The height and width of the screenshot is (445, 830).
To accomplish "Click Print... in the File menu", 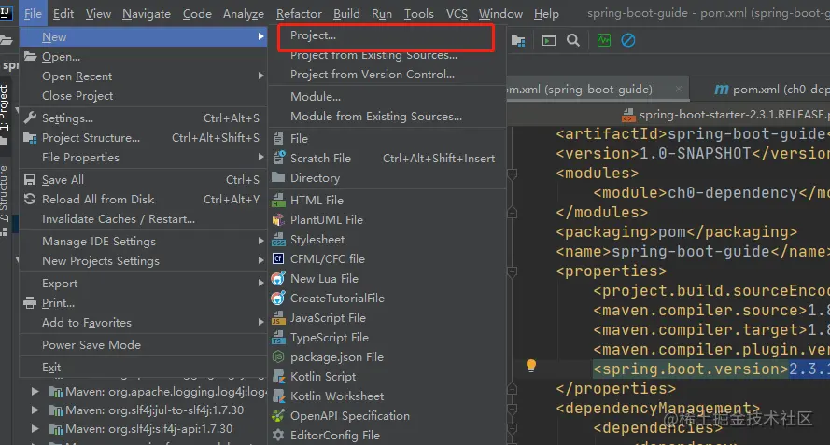I will [x=143, y=303].
